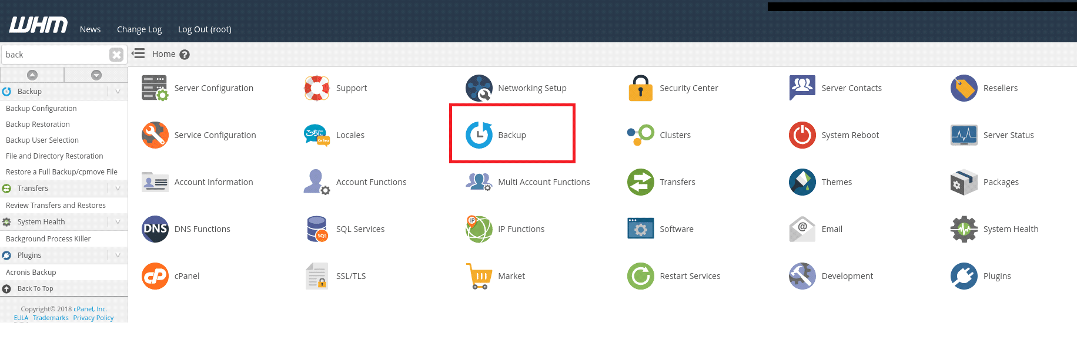Collapse the Transfers sidebar section chevron

[118, 188]
